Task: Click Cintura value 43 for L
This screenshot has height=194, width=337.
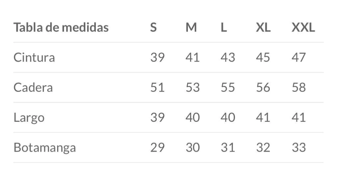Action: (x=228, y=57)
